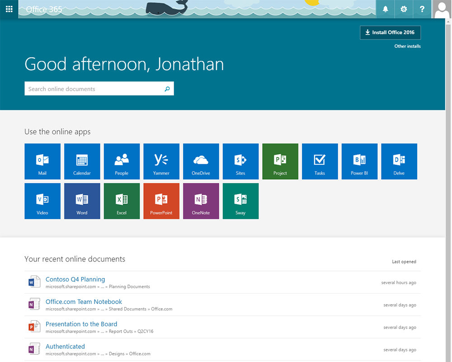Open the Excel app tile
The height and width of the screenshot is (362, 452).
121,201
